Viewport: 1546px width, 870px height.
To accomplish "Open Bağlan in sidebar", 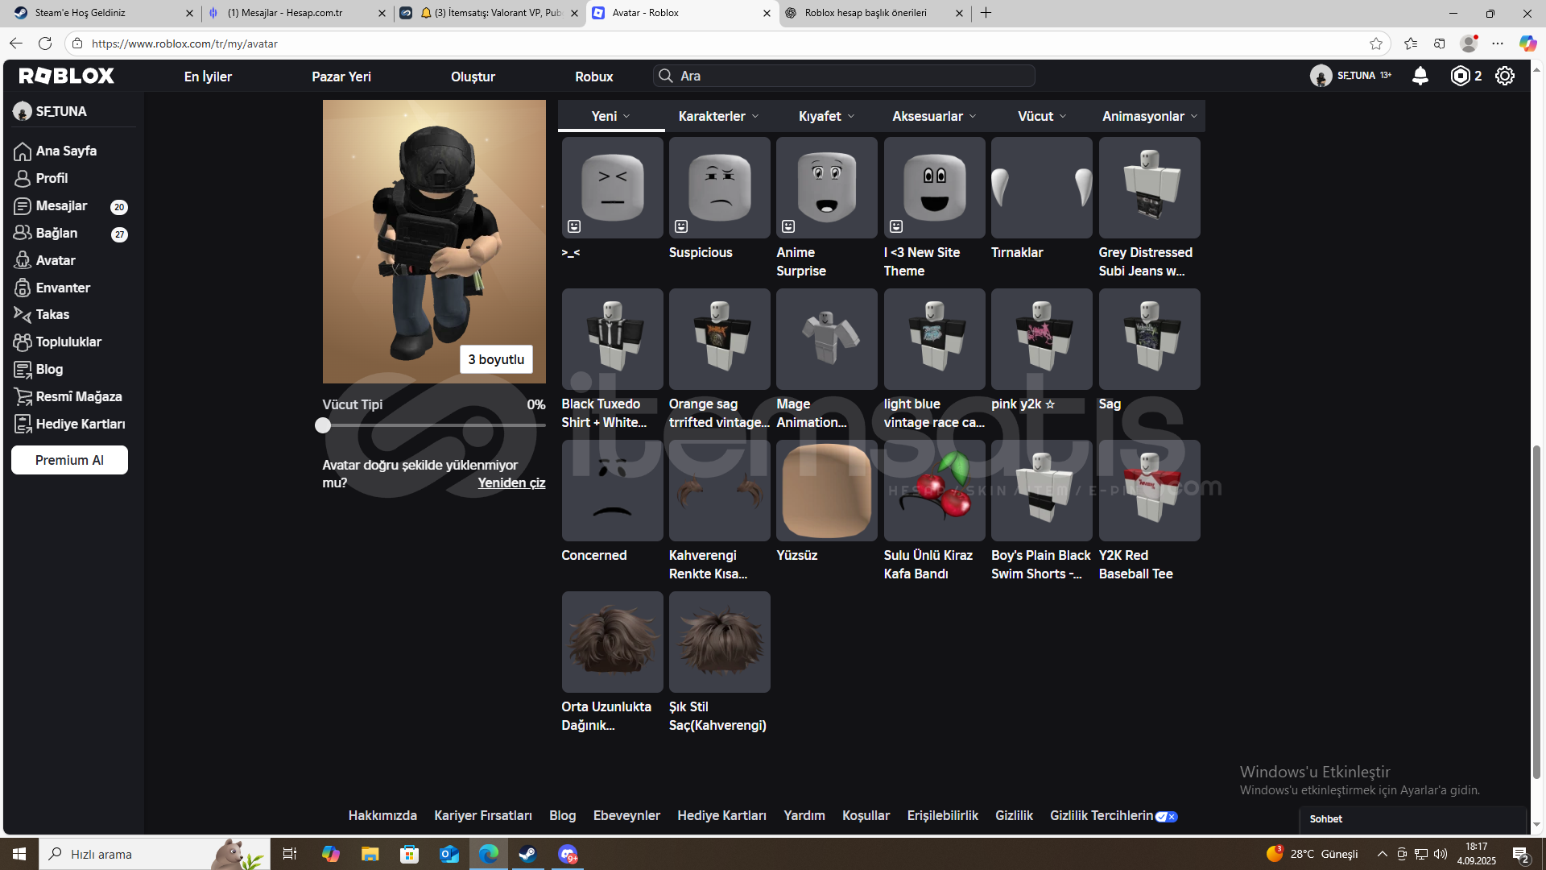I will pyautogui.click(x=56, y=233).
